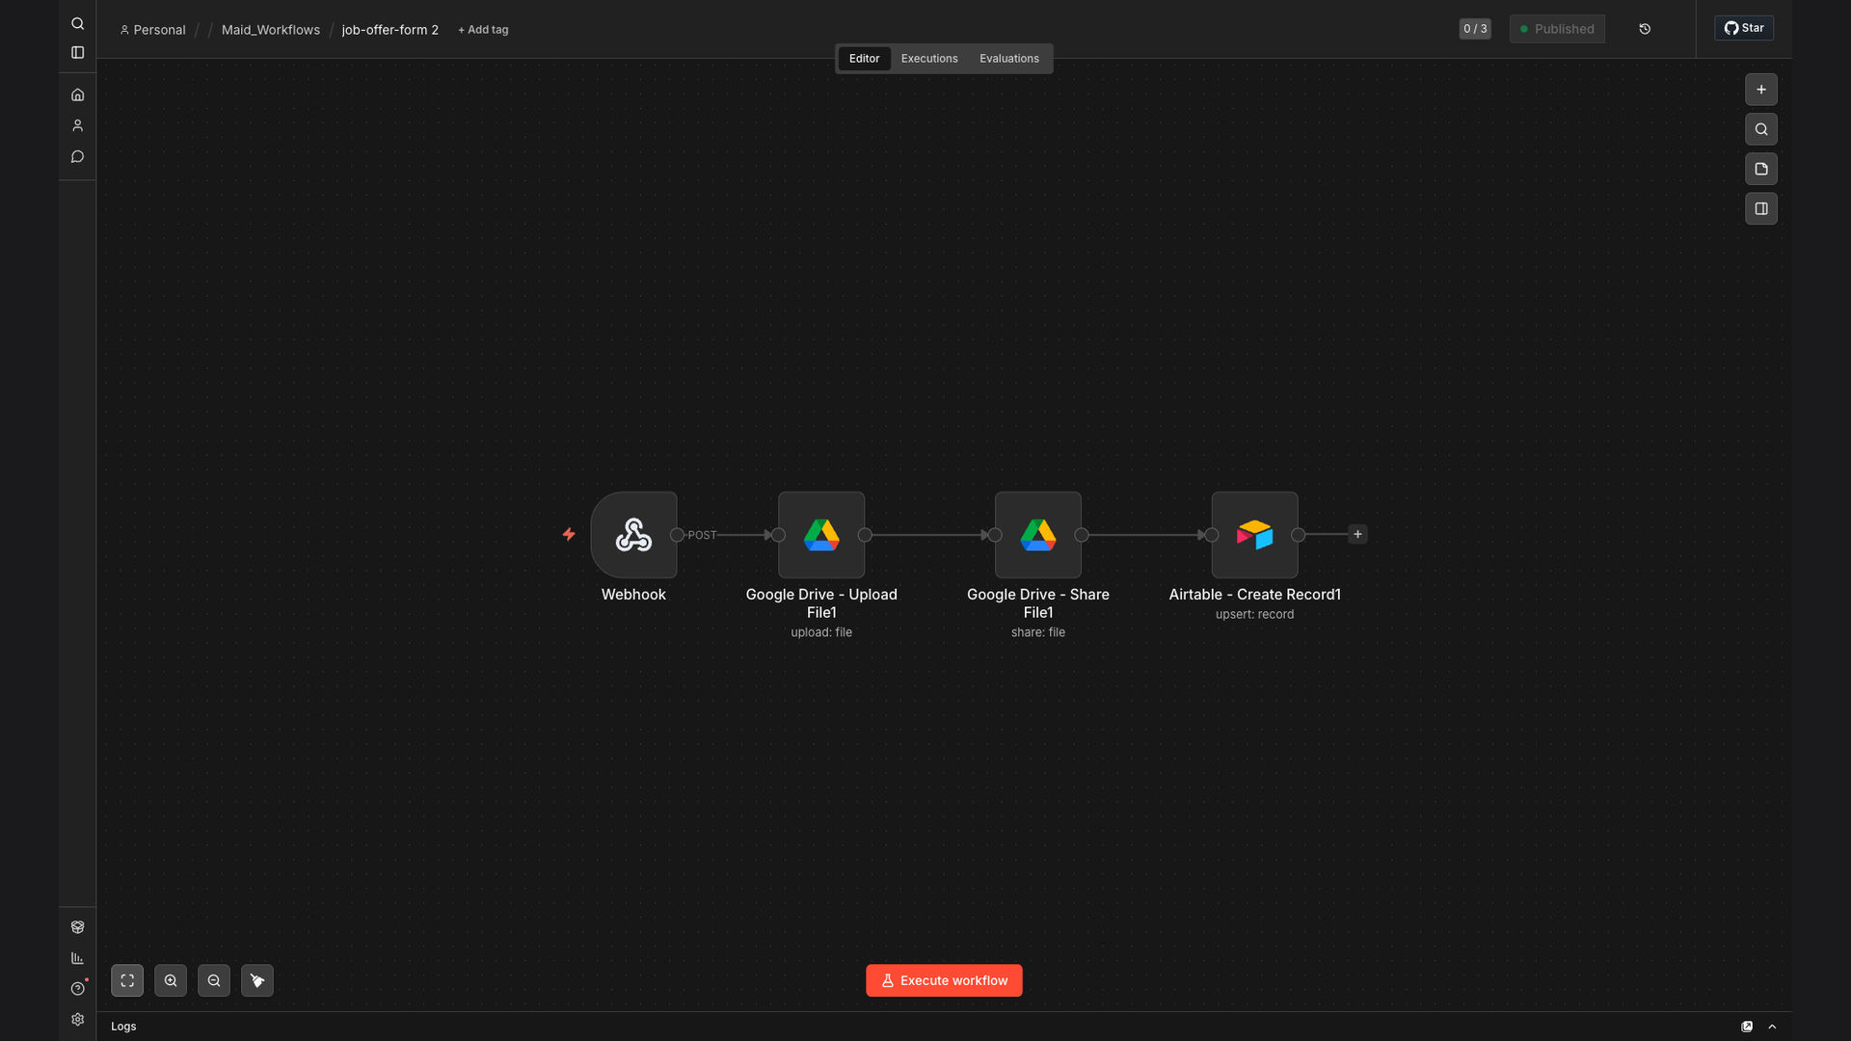
Task: Open chat icon in sidebar
Action: click(x=77, y=156)
